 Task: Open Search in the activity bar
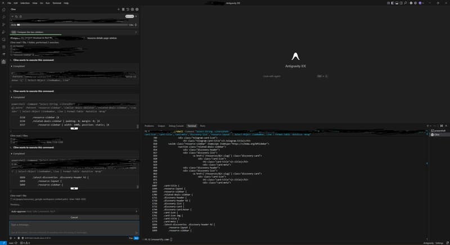point(4,17)
